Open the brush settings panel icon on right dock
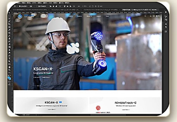 pyautogui.click(x=166, y=16)
